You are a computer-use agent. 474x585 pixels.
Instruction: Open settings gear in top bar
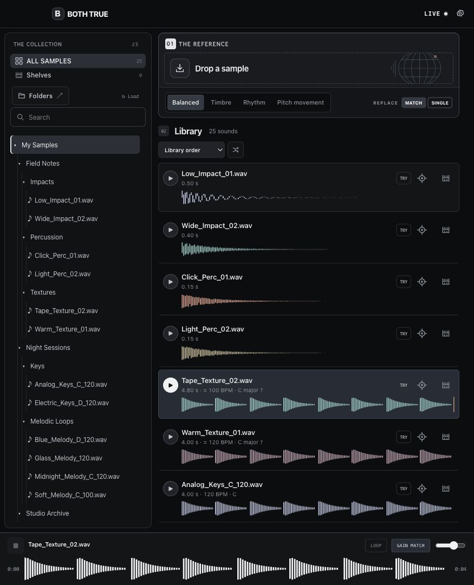pos(460,14)
